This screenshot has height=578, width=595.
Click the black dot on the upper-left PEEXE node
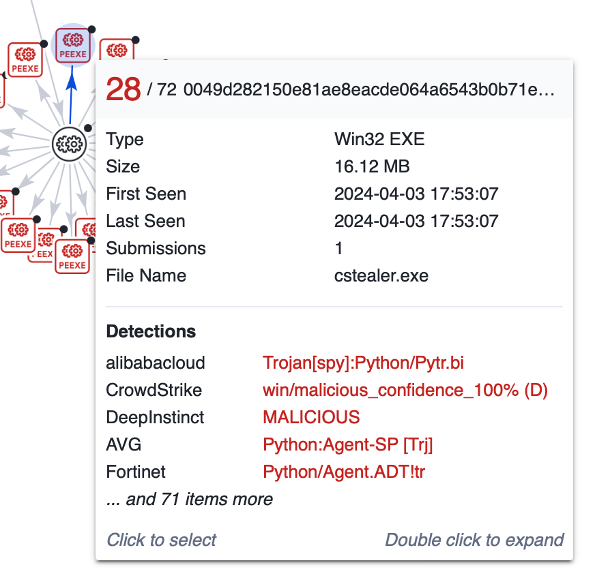[44, 44]
